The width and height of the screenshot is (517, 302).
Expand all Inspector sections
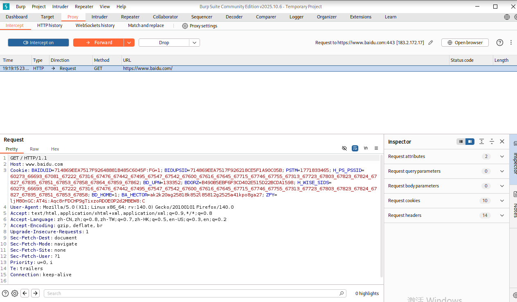tap(482, 142)
